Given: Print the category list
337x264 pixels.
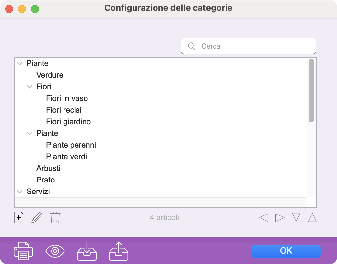Looking at the screenshot, I should click(23, 251).
